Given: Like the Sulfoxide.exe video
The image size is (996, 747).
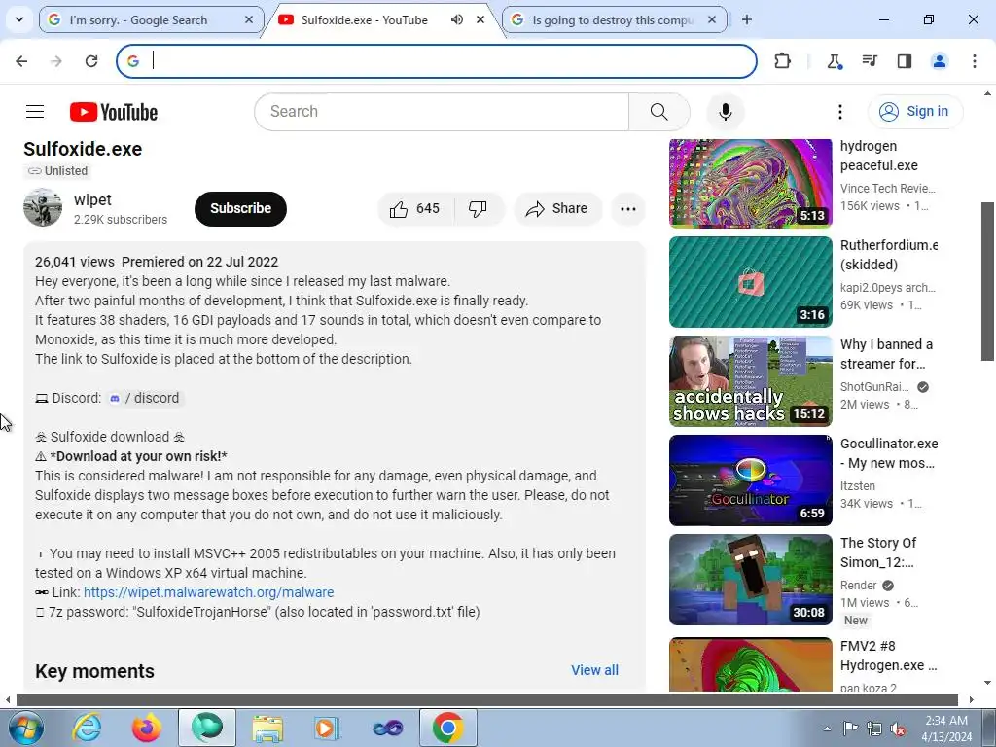Looking at the screenshot, I should [x=415, y=208].
